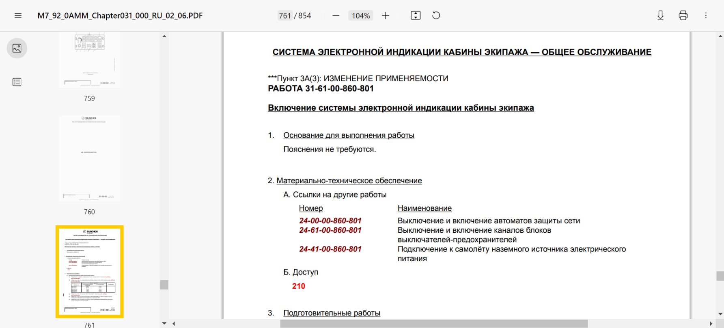Download the PDF file

click(x=661, y=16)
